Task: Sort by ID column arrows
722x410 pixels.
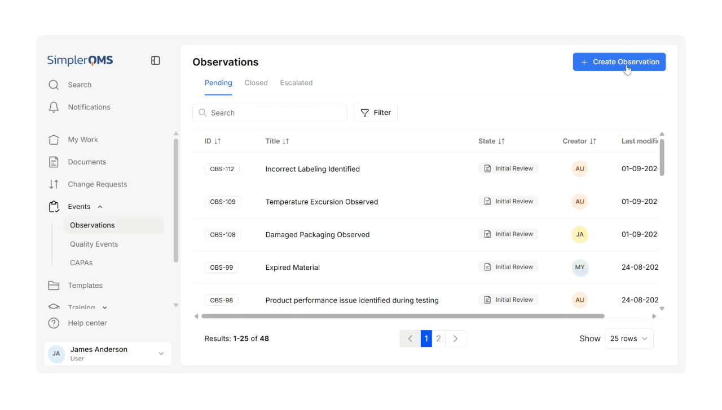Action: (218, 141)
